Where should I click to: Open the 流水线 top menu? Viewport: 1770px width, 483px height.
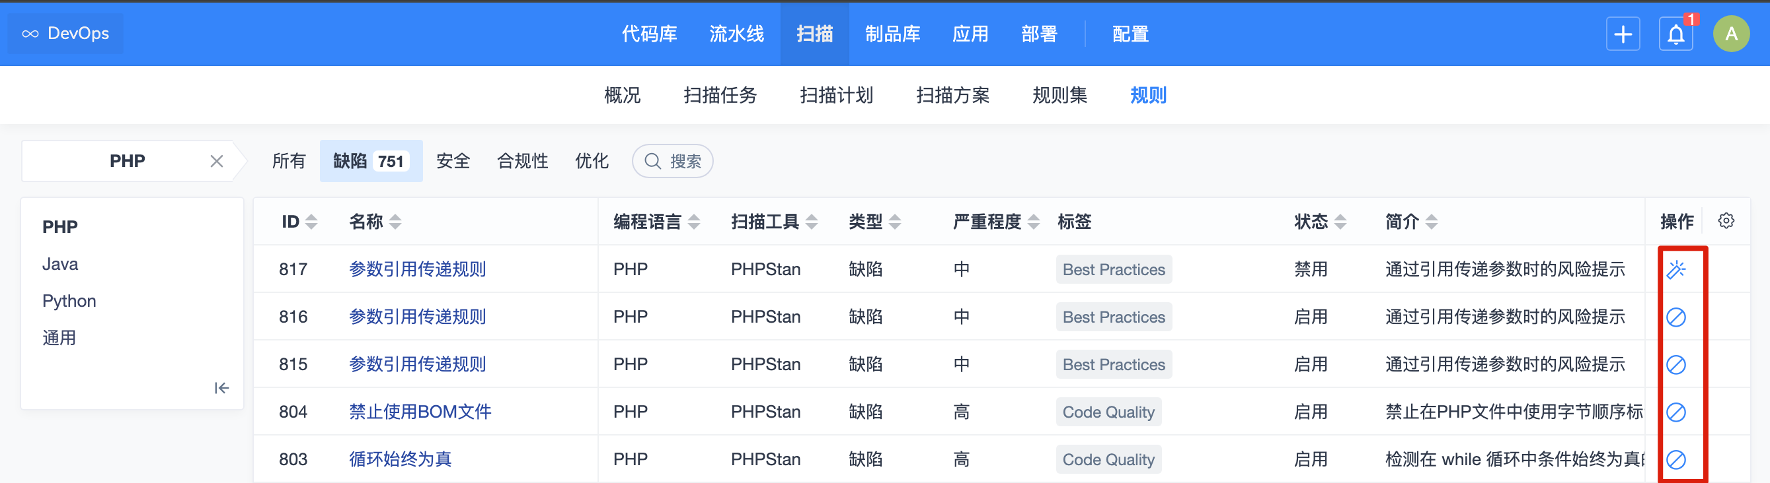736,34
